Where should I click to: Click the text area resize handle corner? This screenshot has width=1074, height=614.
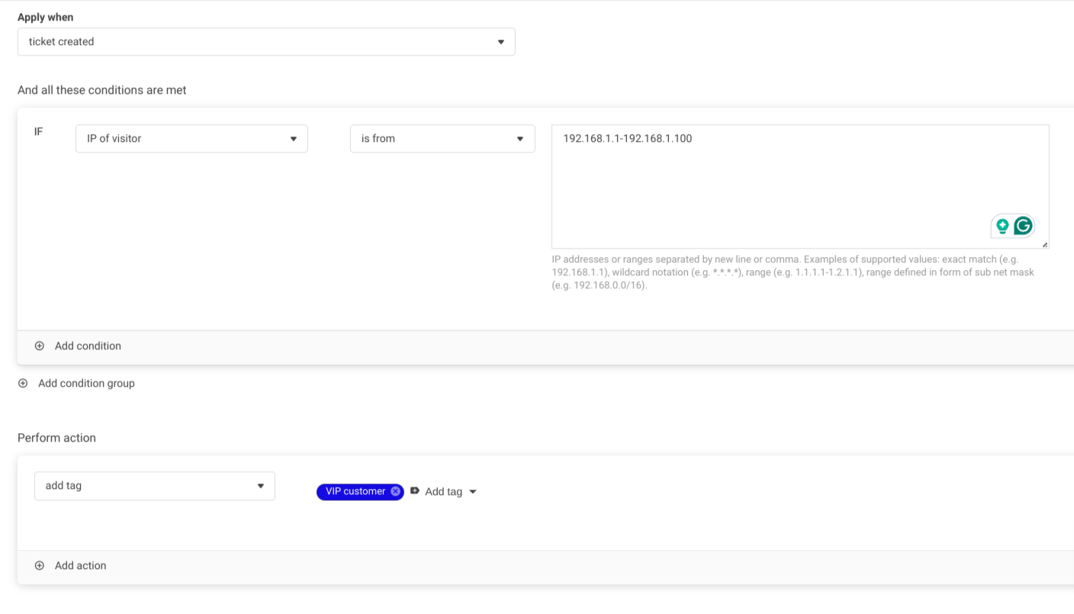(1044, 244)
